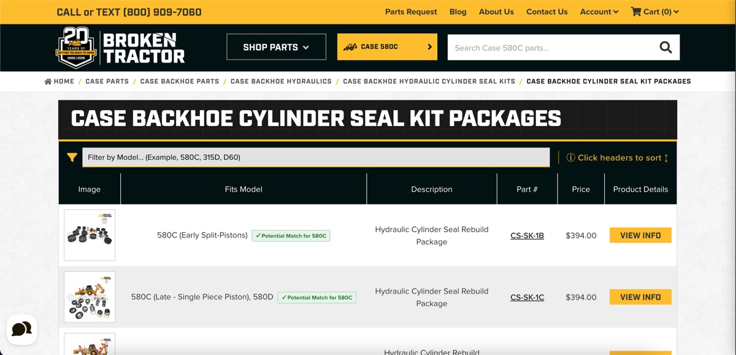
Task: Sort table by Description header
Action: pos(432,189)
